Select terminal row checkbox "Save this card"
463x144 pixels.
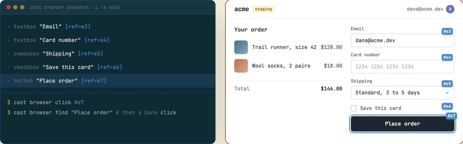[108, 67]
